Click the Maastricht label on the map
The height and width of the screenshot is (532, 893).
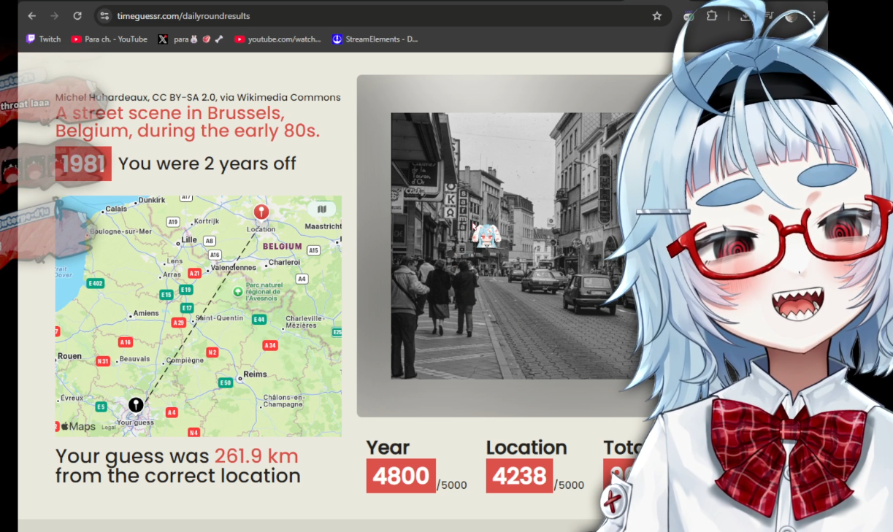click(x=323, y=226)
